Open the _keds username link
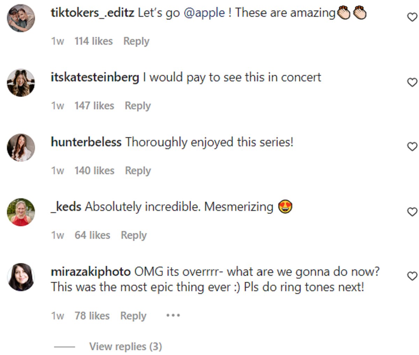 (66, 207)
